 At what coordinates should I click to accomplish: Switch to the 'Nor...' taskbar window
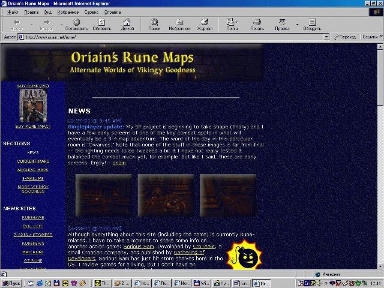click(181, 283)
